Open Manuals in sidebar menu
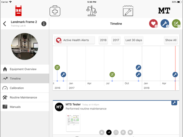This screenshot has height=137, width=183. click(25, 107)
